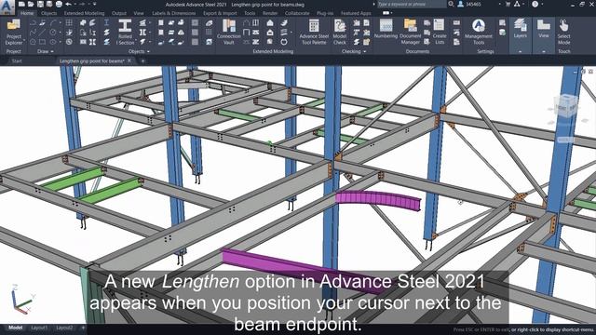The image size is (596, 335).
Task: Open the Output ribbon tab
Action: click(x=119, y=13)
